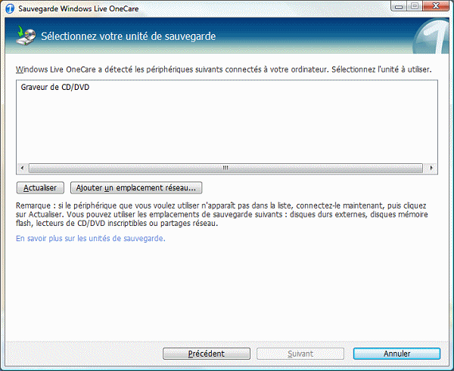Click the right arrow of the list scrollbar
This screenshot has height=371, width=454.
click(432, 168)
